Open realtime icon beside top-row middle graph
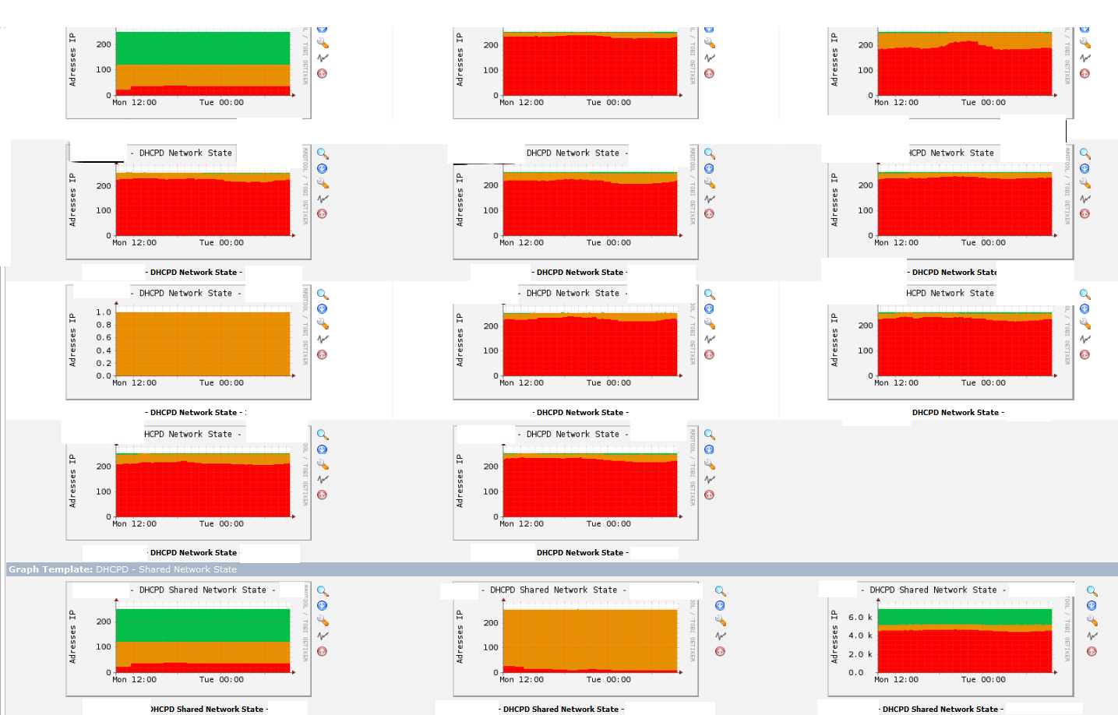The image size is (1118, 715). coord(710,58)
